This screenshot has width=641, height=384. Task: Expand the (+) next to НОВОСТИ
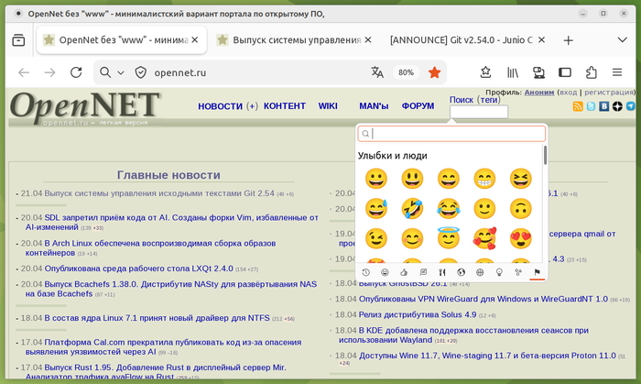point(252,107)
